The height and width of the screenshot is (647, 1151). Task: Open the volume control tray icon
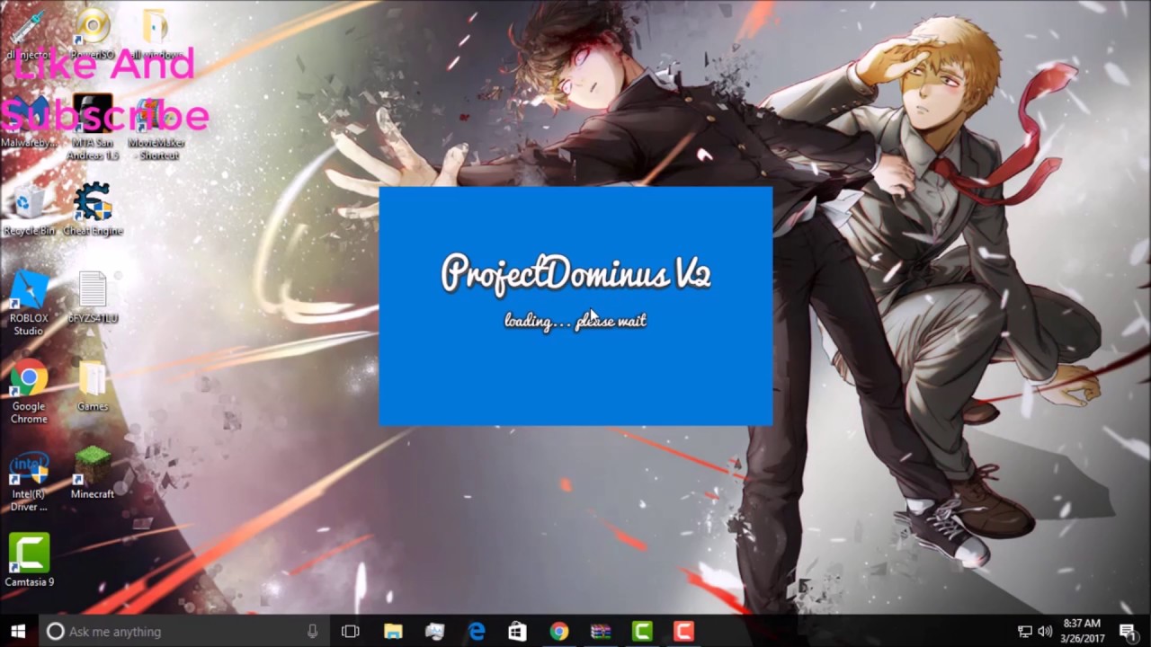[x=1045, y=632]
